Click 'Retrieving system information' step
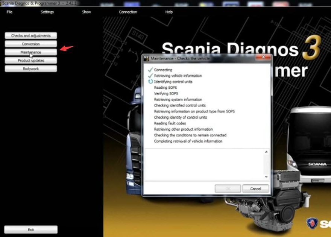Screen dimensions: 331x237 click(178, 99)
